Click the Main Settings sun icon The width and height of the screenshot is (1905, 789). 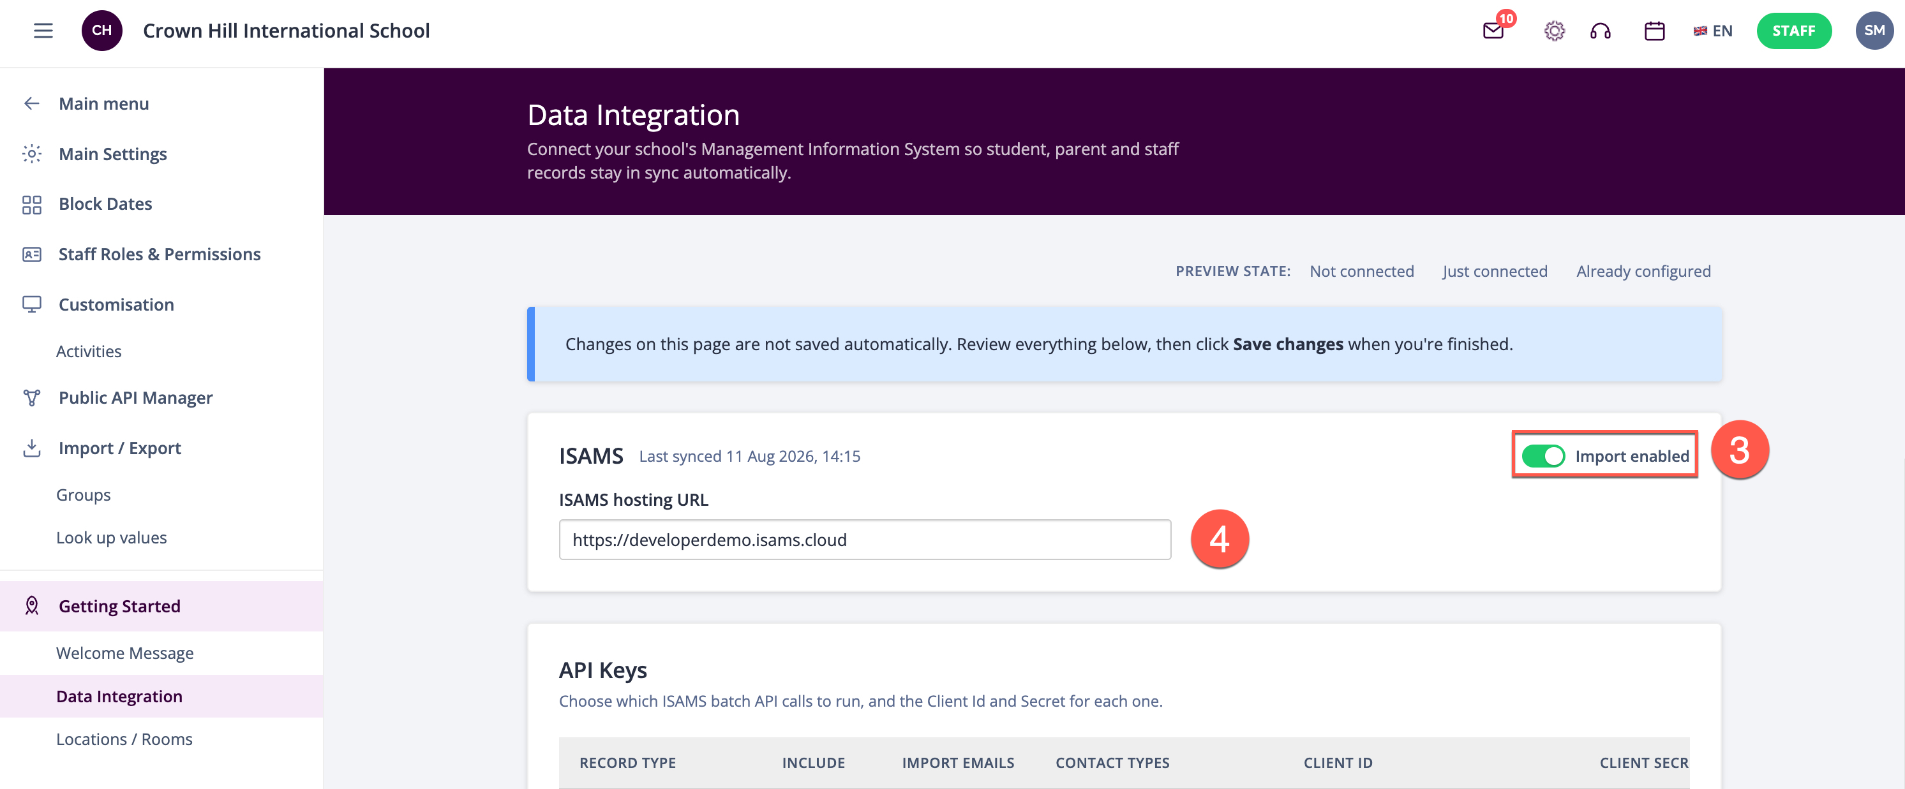pyautogui.click(x=31, y=154)
